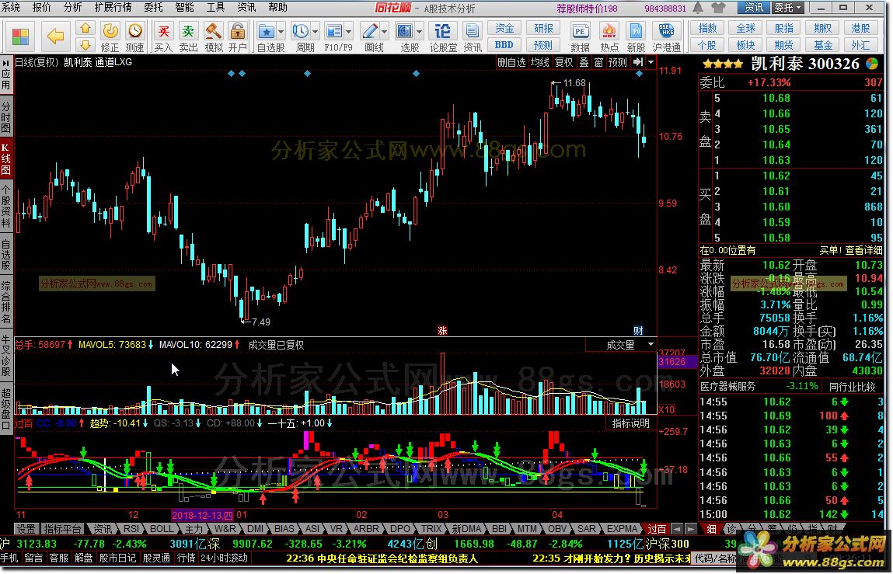
Task: Select the 分时图 sidebar tab
Action: pyautogui.click(x=5, y=117)
